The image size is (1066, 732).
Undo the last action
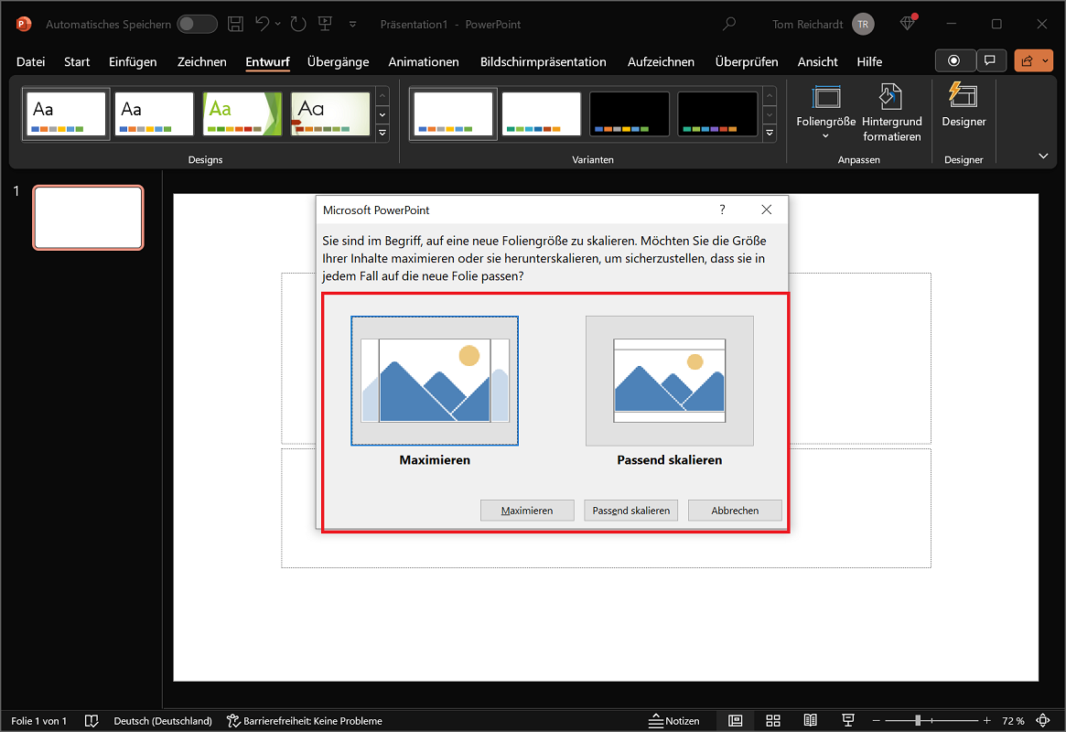[x=262, y=24]
